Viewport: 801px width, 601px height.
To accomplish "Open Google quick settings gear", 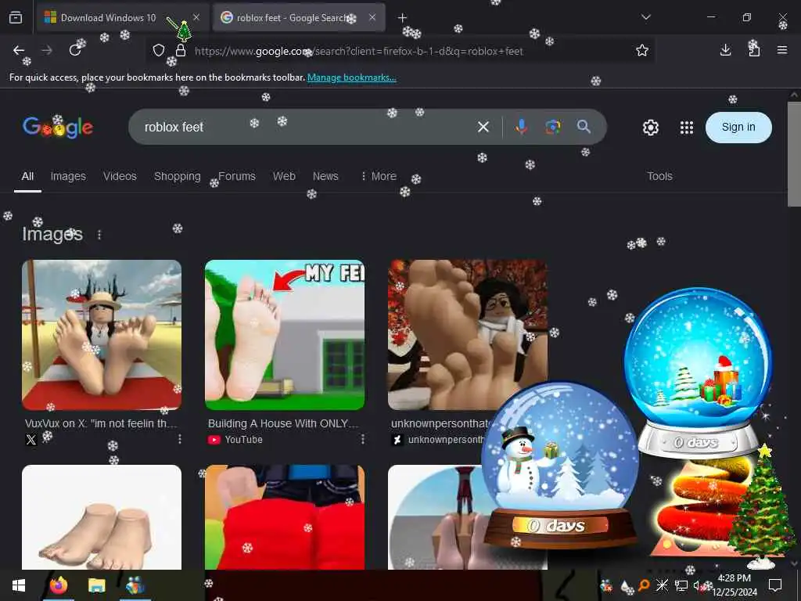I will click(x=650, y=128).
